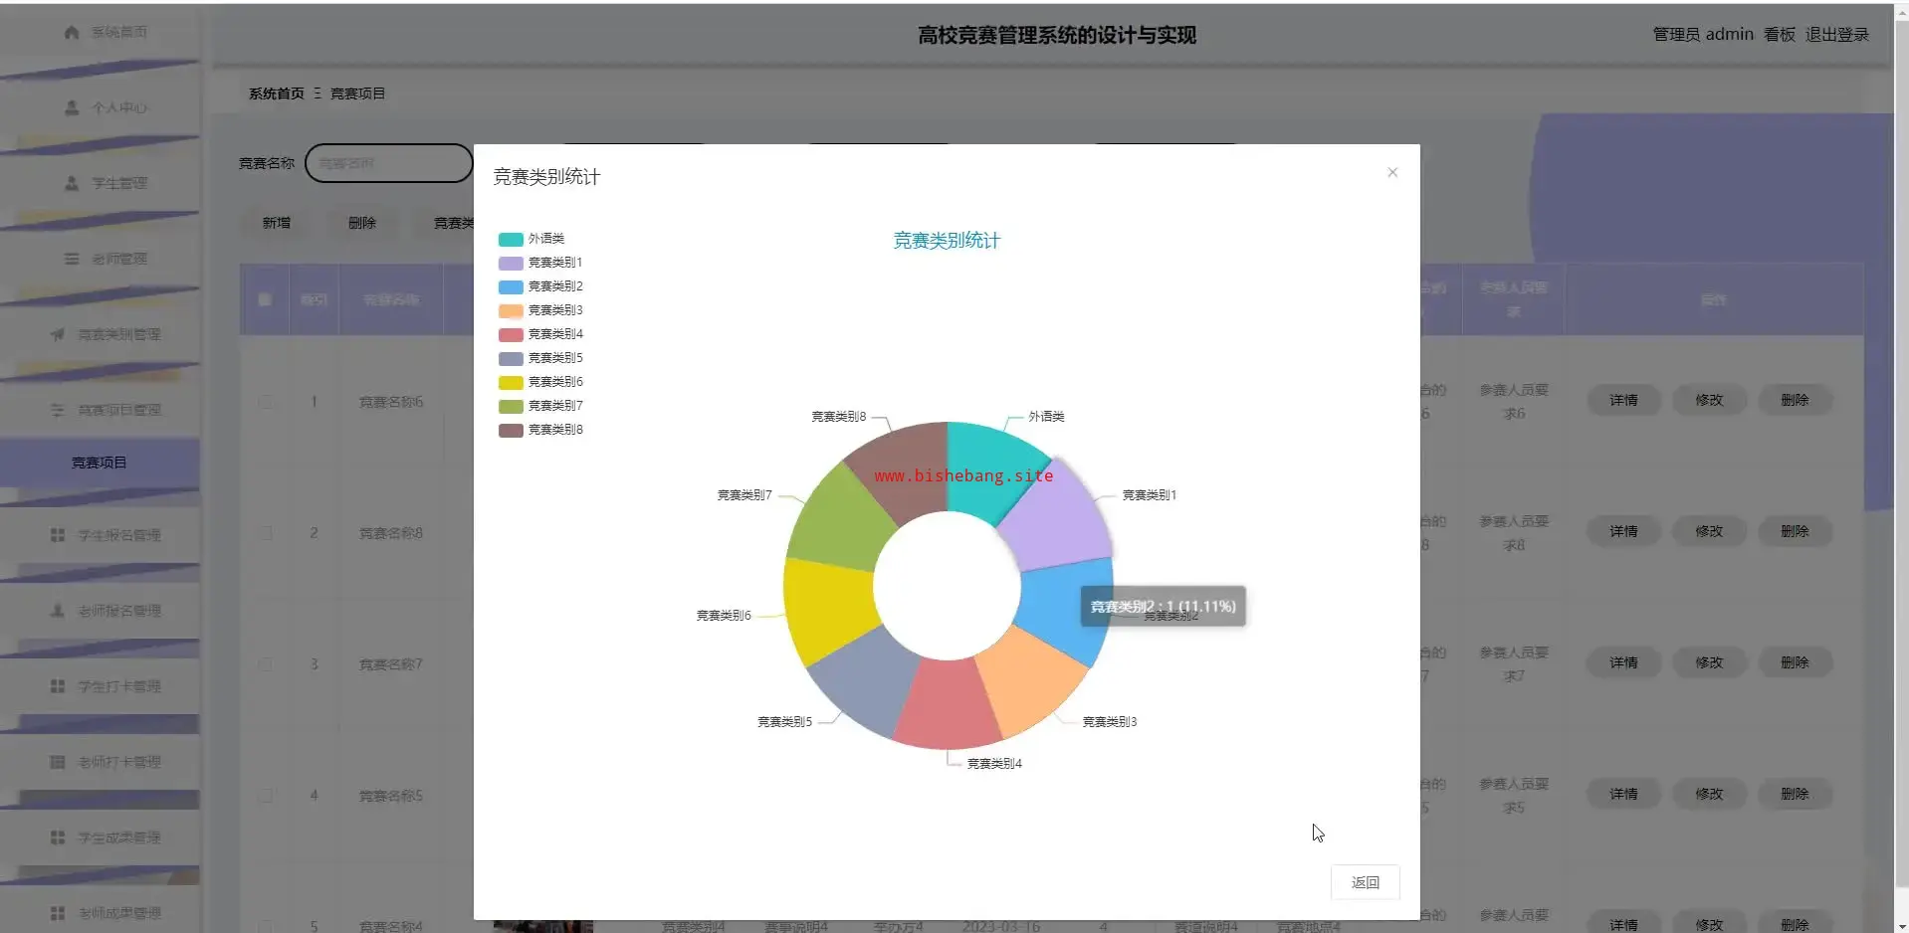Close the 竞赛类别统计 dialog with the X
Viewport: 1909px width, 933px height.
click(x=1392, y=172)
